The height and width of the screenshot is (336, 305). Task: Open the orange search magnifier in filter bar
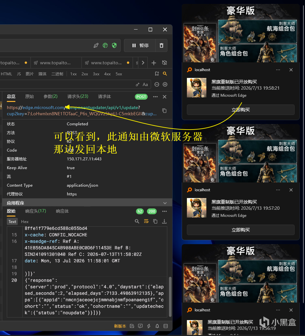(165, 74)
